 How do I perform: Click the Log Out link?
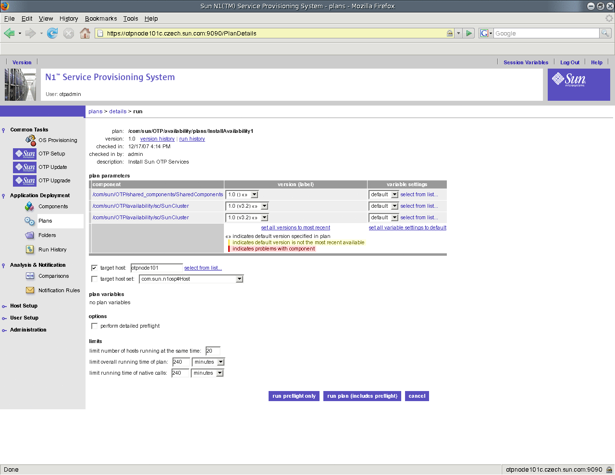point(570,62)
